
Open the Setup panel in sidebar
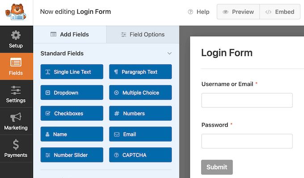16,39
